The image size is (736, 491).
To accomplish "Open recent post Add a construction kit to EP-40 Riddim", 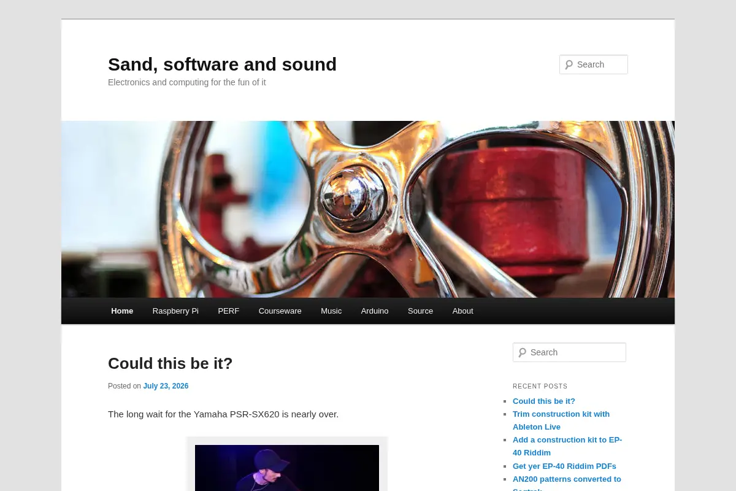I will pos(567,446).
